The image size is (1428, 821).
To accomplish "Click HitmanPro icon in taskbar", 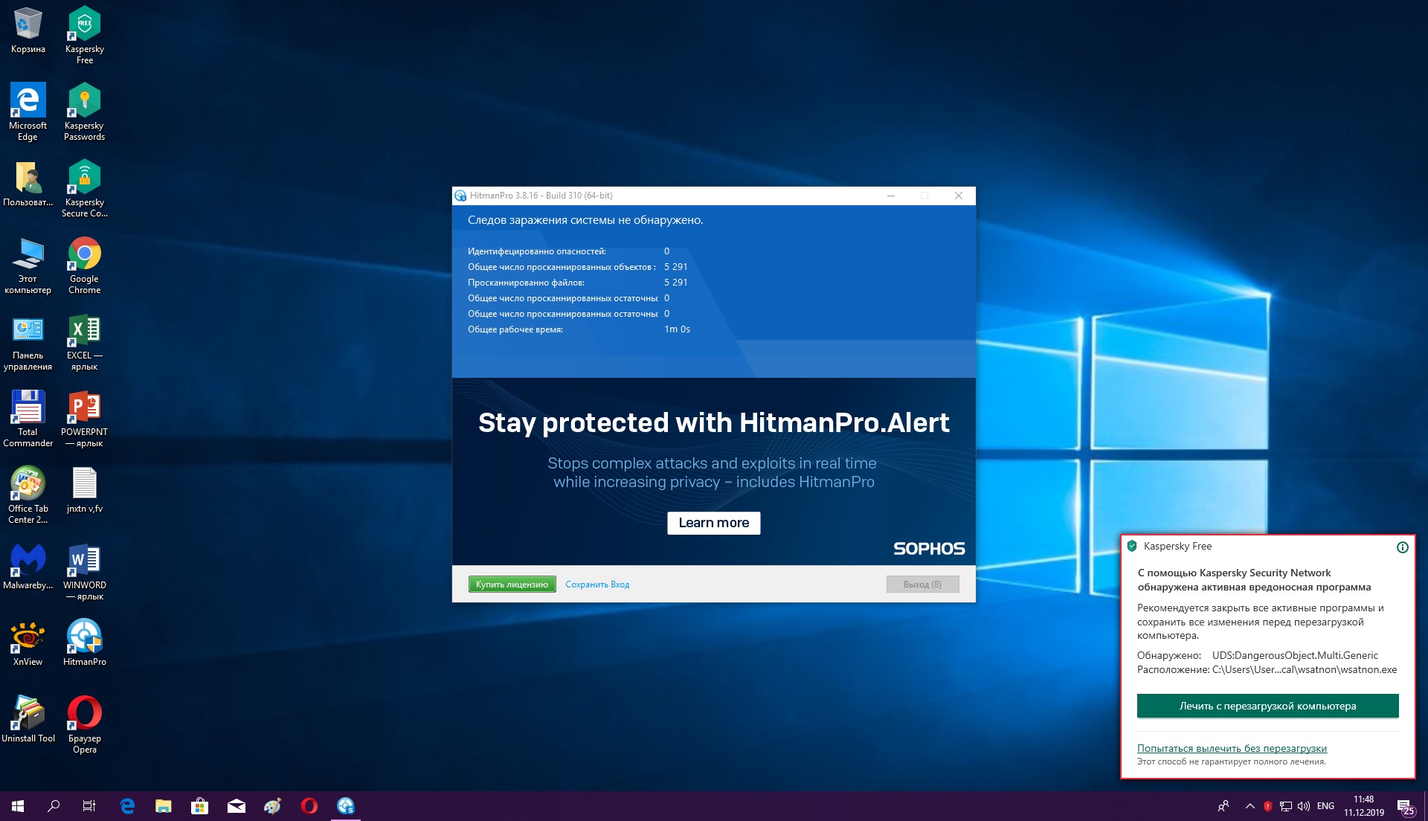I will tap(346, 805).
